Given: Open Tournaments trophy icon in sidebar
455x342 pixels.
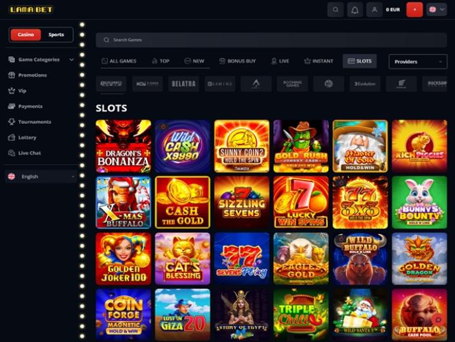Looking at the screenshot, I should pyautogui.click(x=12, y=122).
